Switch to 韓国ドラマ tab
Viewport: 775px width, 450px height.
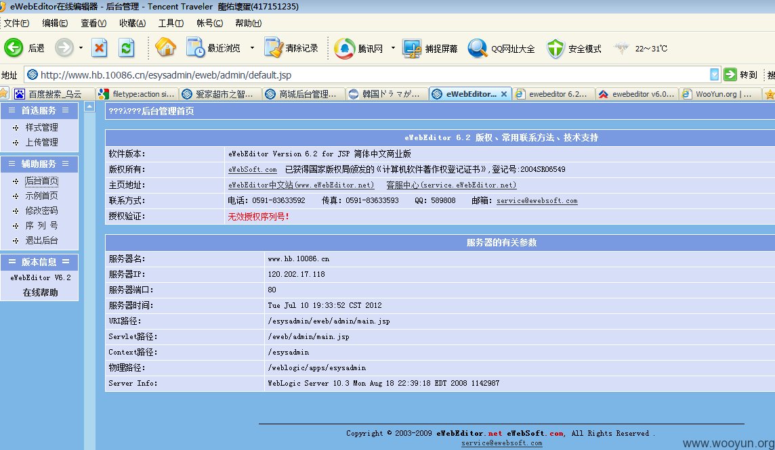point(386,94)
